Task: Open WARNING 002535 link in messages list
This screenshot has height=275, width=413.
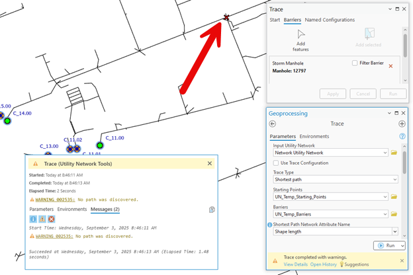Action: (54, 236)
